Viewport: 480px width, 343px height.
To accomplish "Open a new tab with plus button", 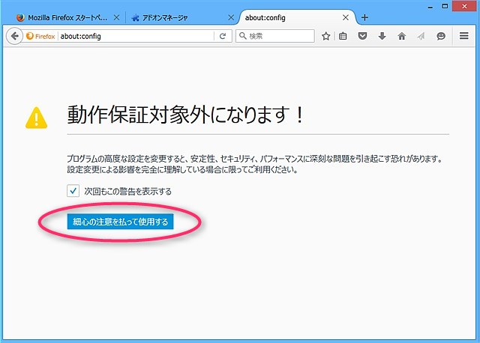I will (364, 17).
